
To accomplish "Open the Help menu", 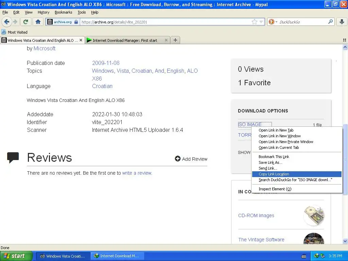I will 94,12.
